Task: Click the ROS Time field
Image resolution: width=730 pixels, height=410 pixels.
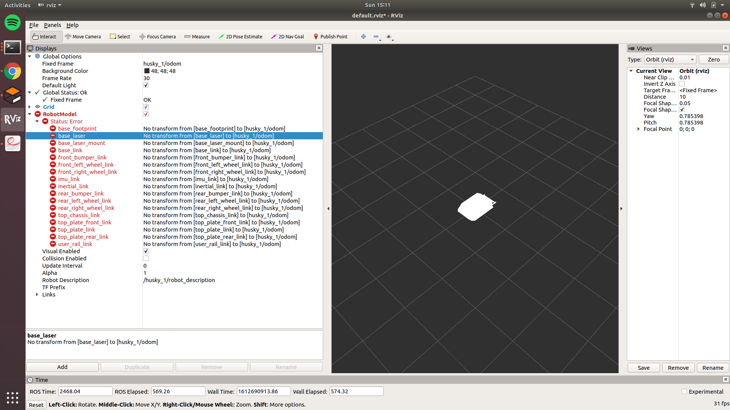Action: (85, 391)
